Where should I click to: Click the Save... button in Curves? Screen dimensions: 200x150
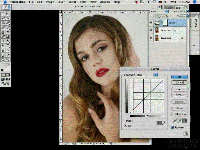[180, 95]
